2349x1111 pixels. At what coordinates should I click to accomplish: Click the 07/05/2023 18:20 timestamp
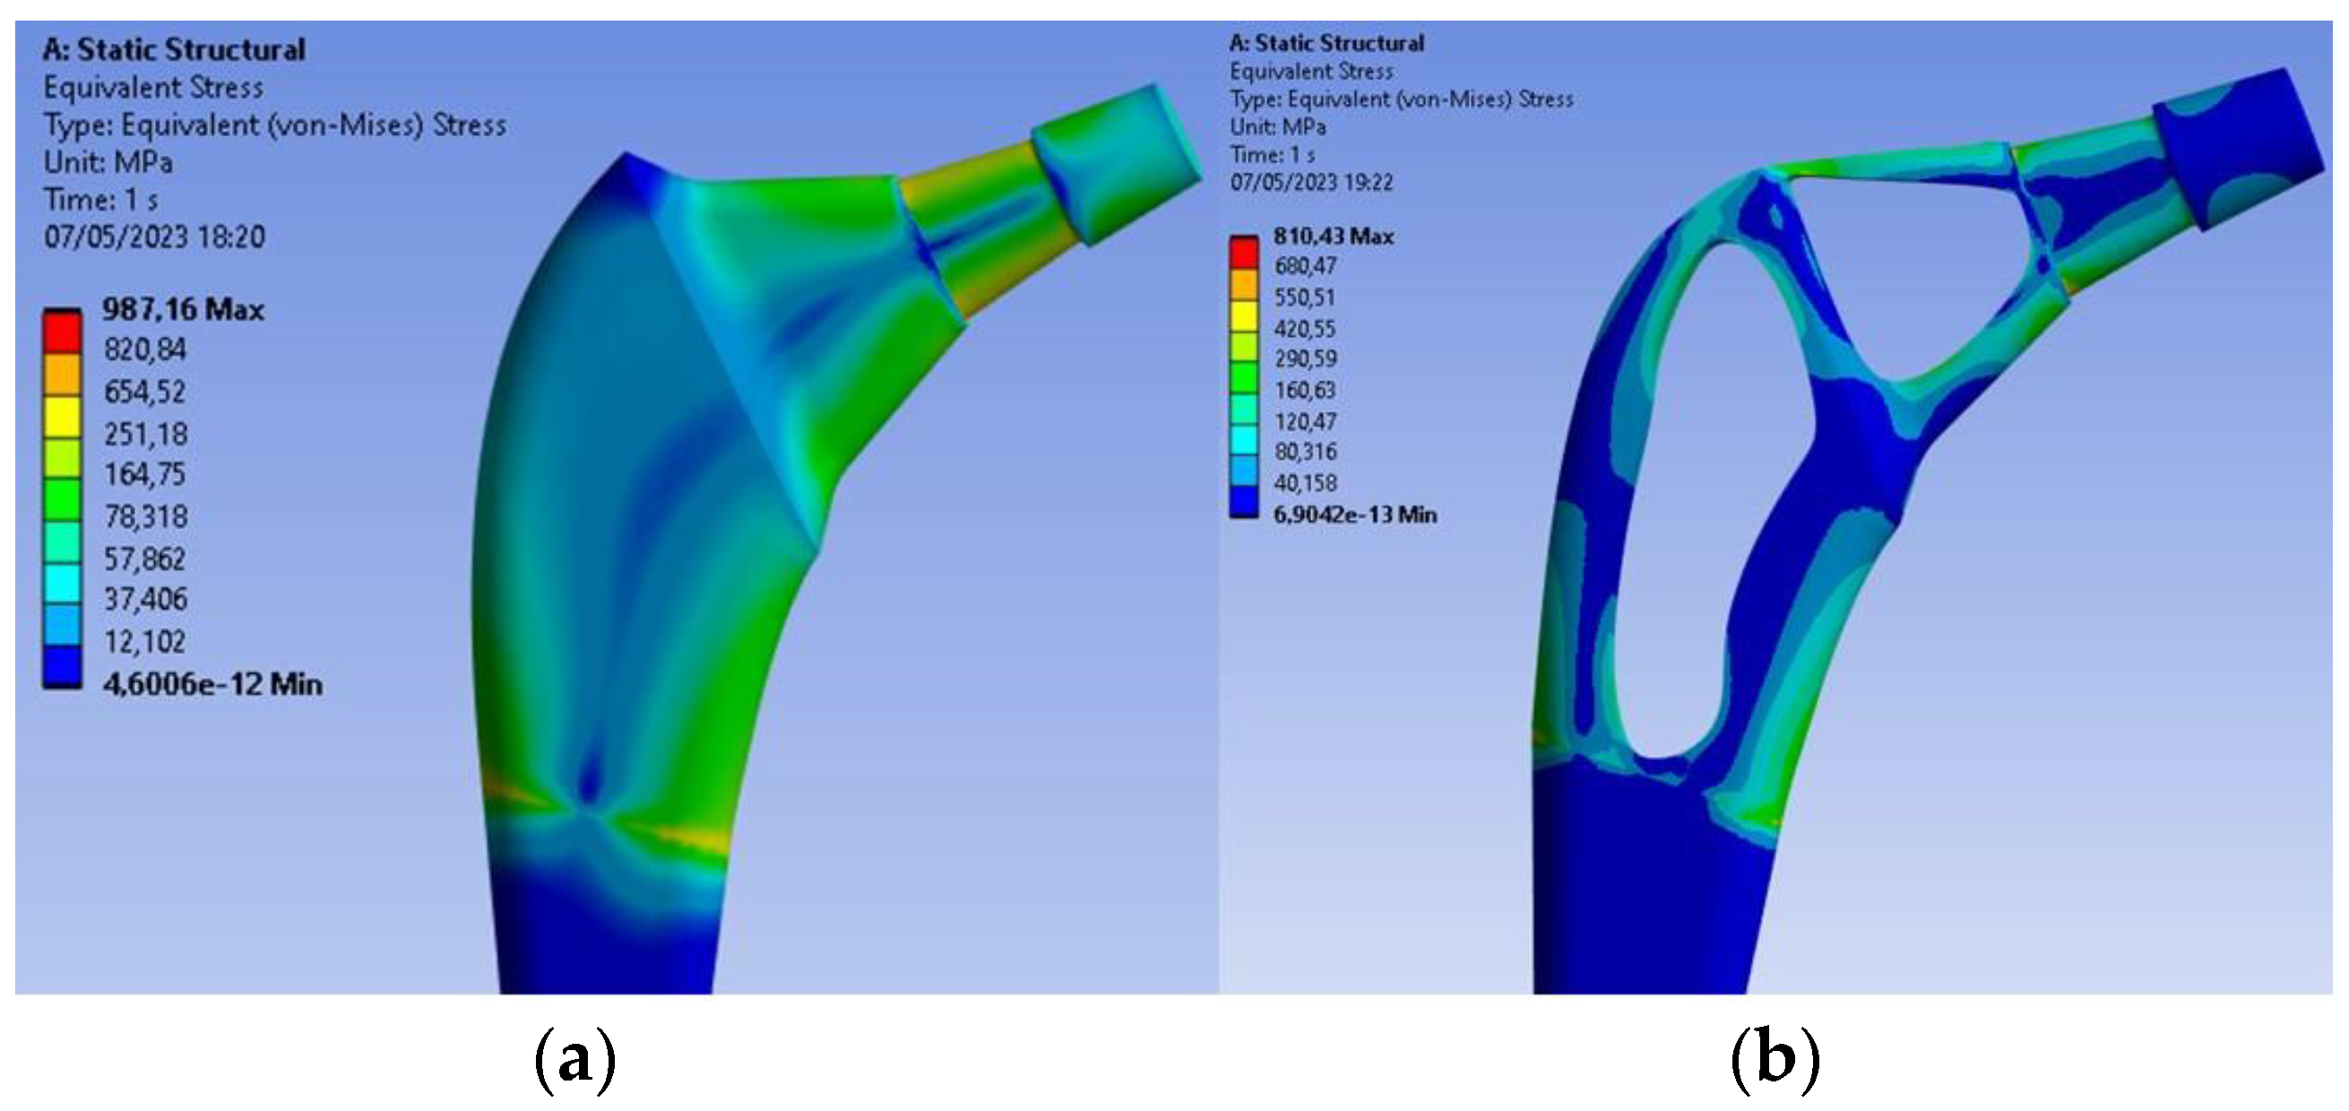point(154,237)
